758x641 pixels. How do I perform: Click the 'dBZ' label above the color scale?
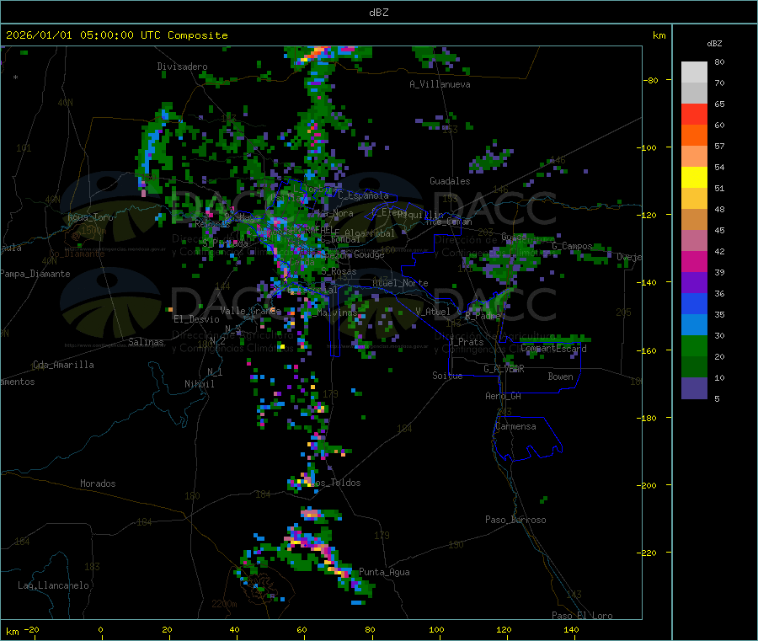[x=714, y=44]
